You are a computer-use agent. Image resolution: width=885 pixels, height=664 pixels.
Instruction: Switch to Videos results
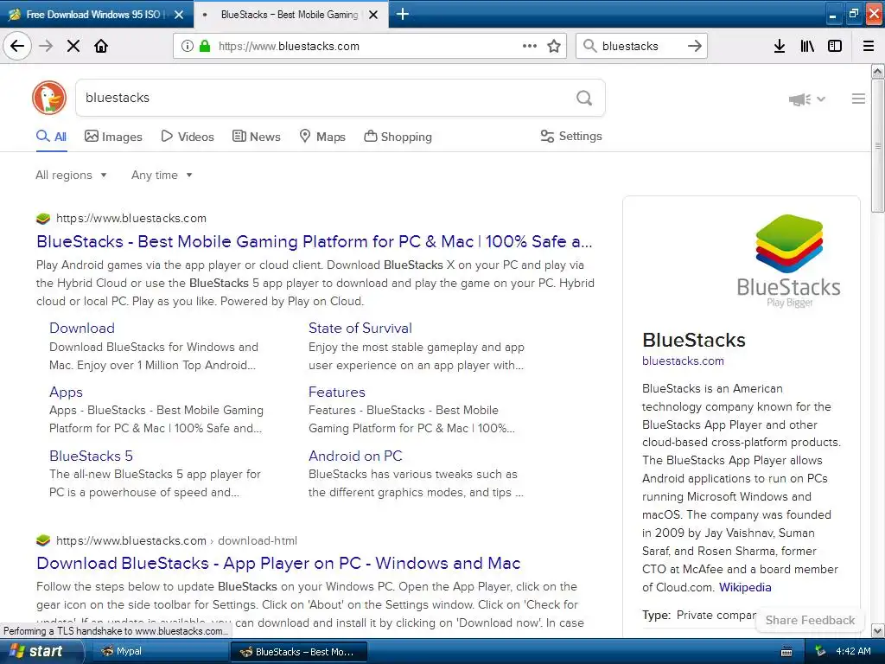188,137
